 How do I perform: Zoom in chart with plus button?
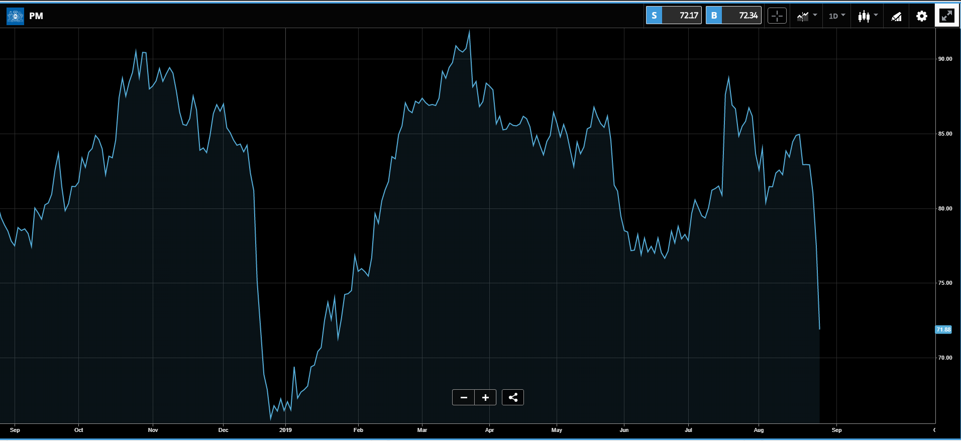[485, 397]
